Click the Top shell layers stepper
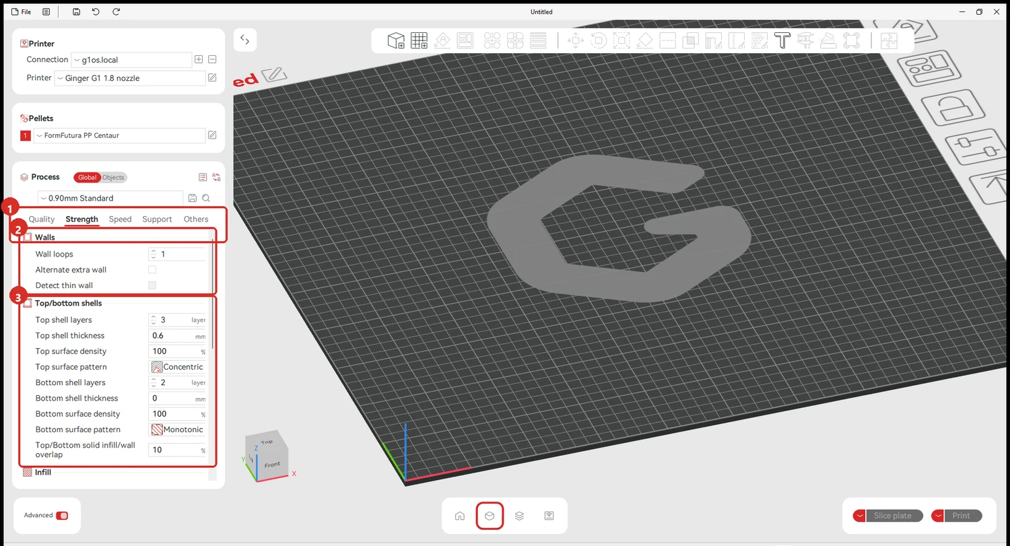The width and height of the screenshot is (1010, 546). (x=154, y=320)
